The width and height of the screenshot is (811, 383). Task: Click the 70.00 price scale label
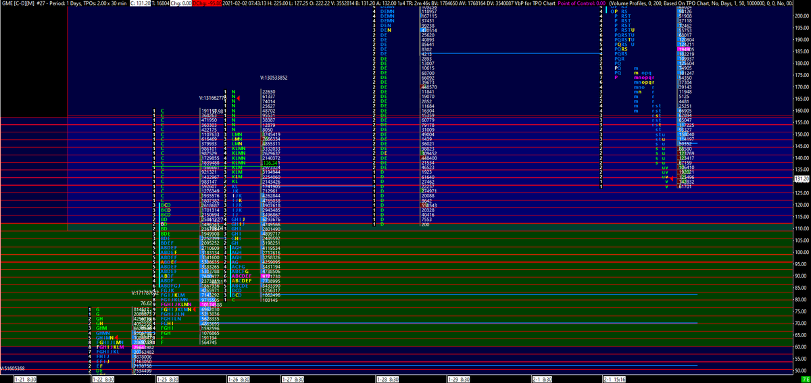click(x=802, y=323)
